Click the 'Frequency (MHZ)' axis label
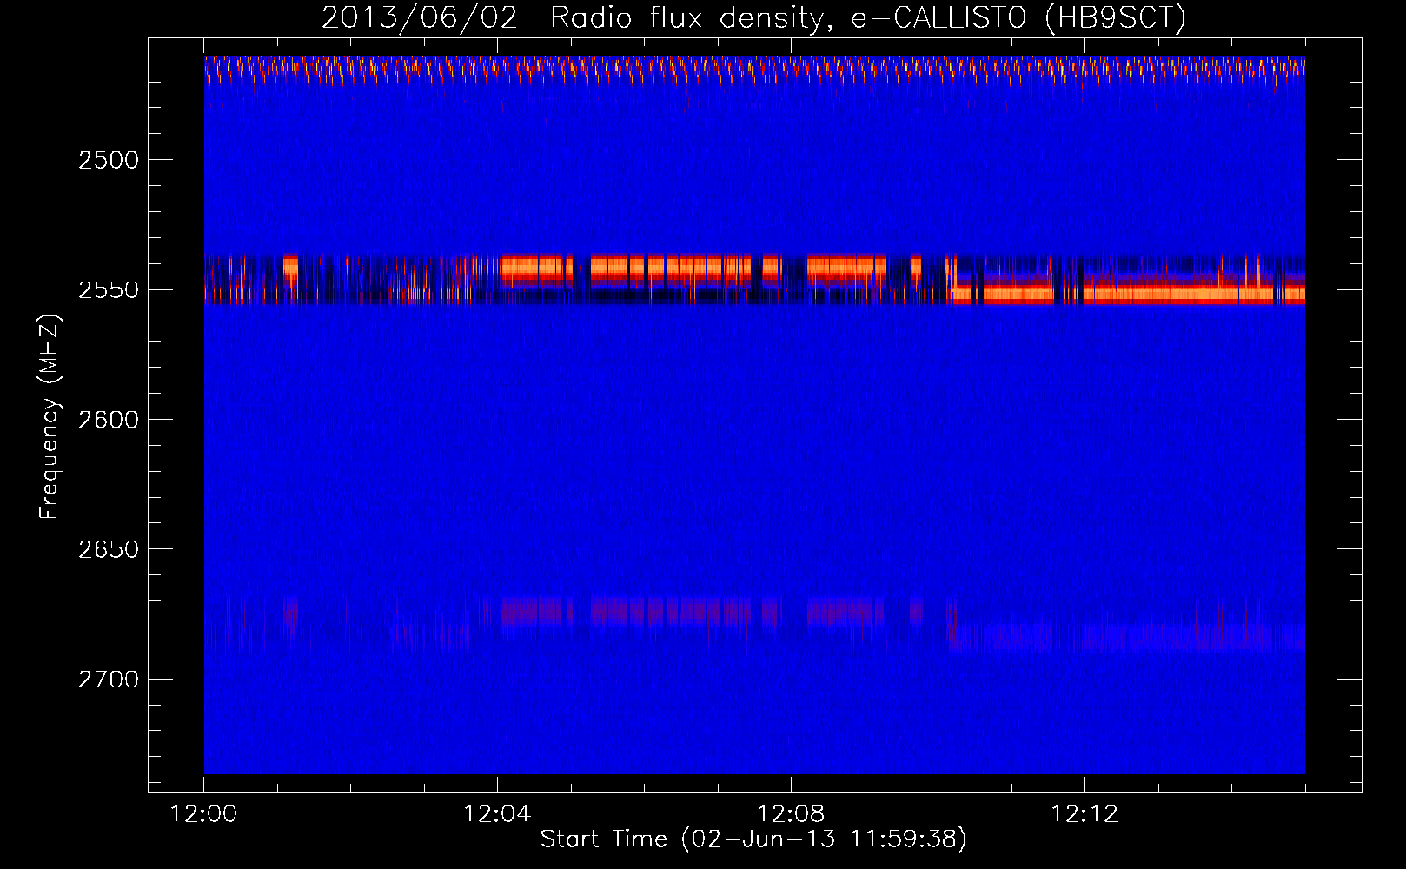The width and height of the screenshot is (1406, 869). click(50, 418)
